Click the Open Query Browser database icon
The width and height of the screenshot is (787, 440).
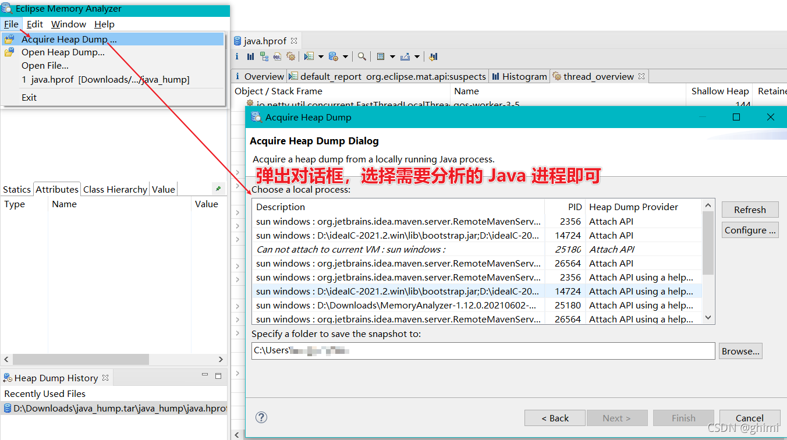click(x=334, y=56)
